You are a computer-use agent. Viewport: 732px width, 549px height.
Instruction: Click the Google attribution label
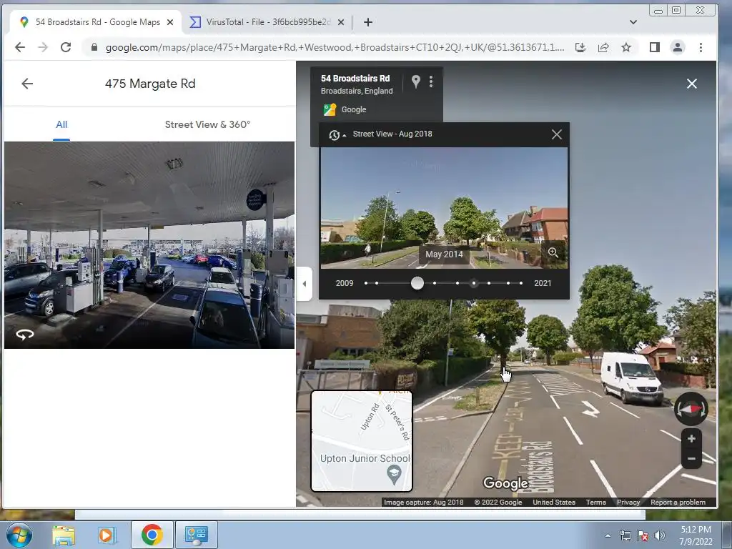[x=353, y=109]
